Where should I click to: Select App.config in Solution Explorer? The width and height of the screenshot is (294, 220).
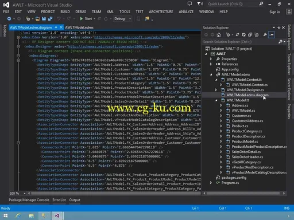[x=230, y=69]
